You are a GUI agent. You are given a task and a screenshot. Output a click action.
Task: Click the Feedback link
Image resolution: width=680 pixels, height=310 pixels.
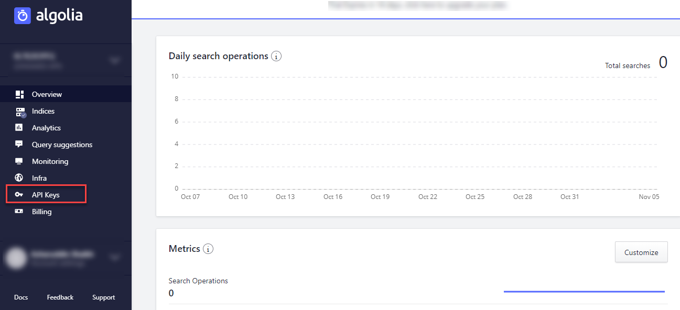click(x=60, y=297)
